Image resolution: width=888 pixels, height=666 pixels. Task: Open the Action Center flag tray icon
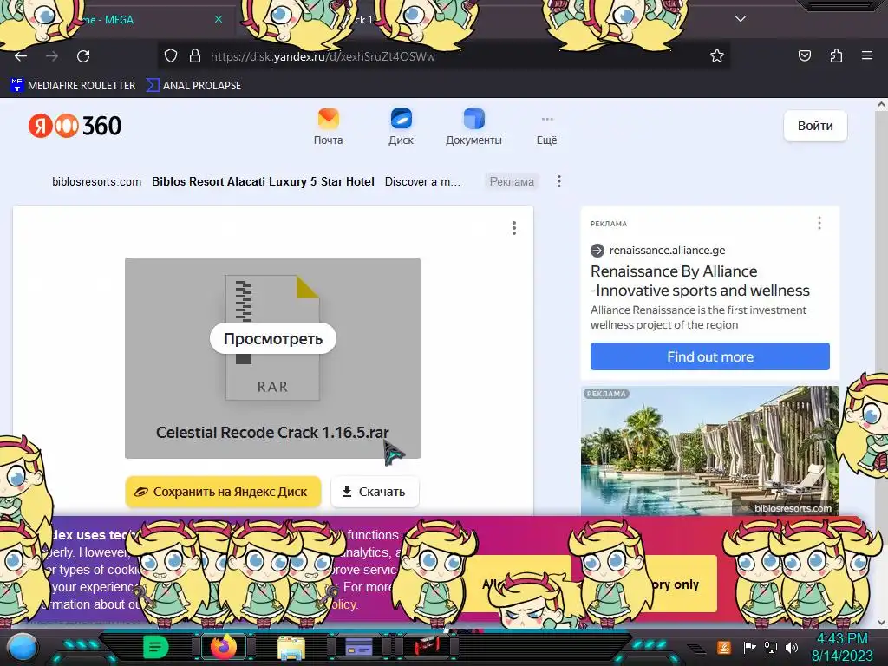click(x=749, y=647)
